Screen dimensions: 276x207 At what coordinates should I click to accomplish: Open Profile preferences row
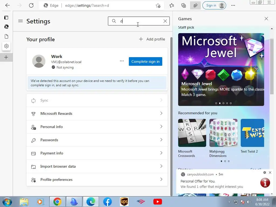point(97,180)
